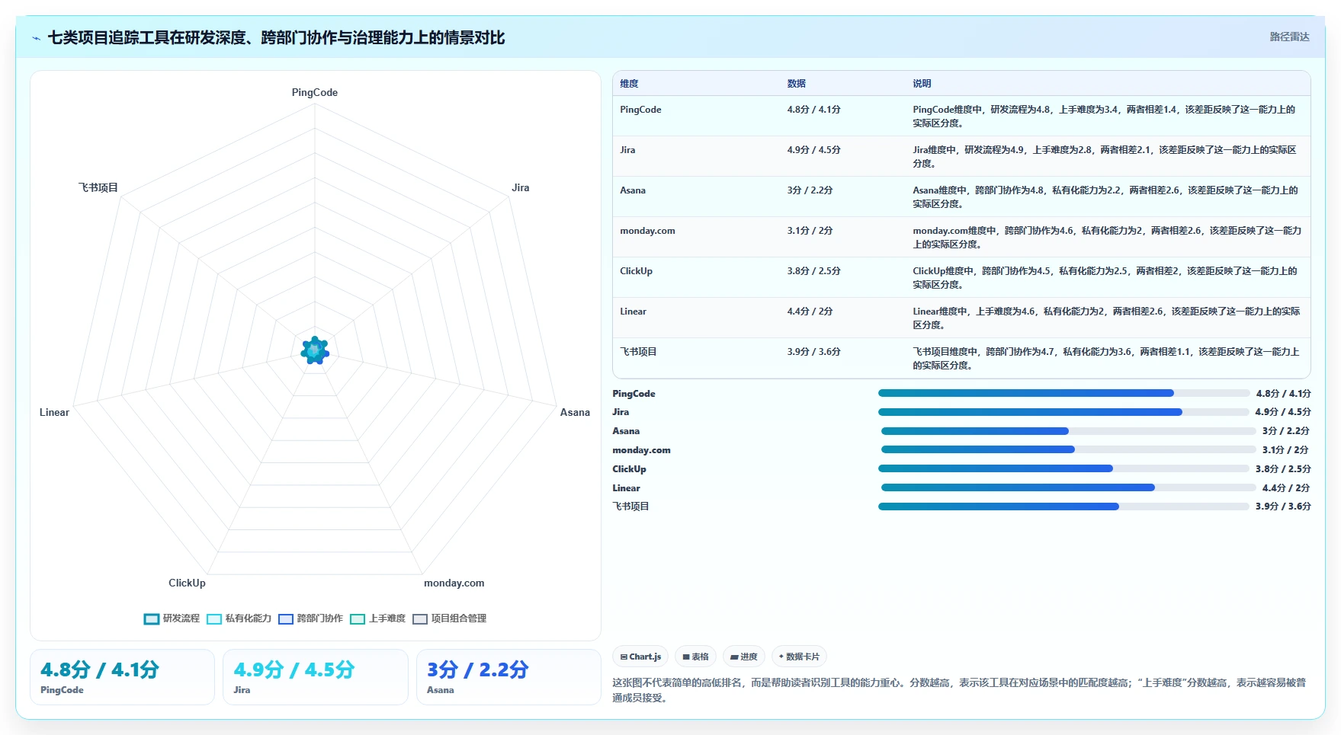Click the dashboard title text

276,38
